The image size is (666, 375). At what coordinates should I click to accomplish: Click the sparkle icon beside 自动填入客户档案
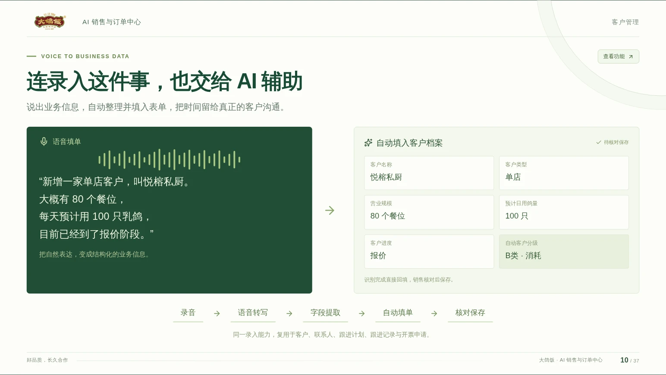point(368,143)
